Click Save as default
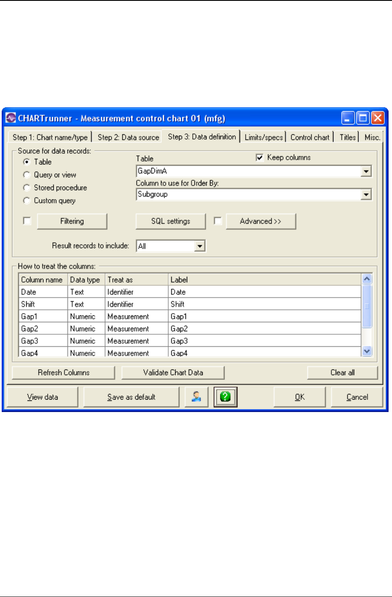392x597 pixels. click(131, 397)
